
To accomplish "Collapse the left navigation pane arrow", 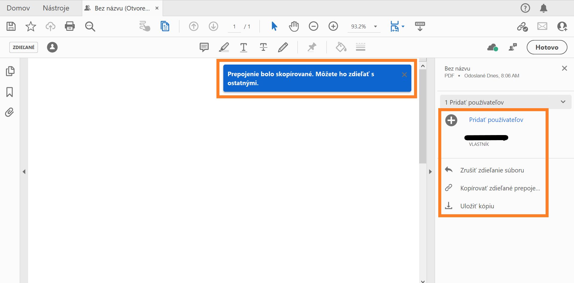I will [x=24, y=172].
